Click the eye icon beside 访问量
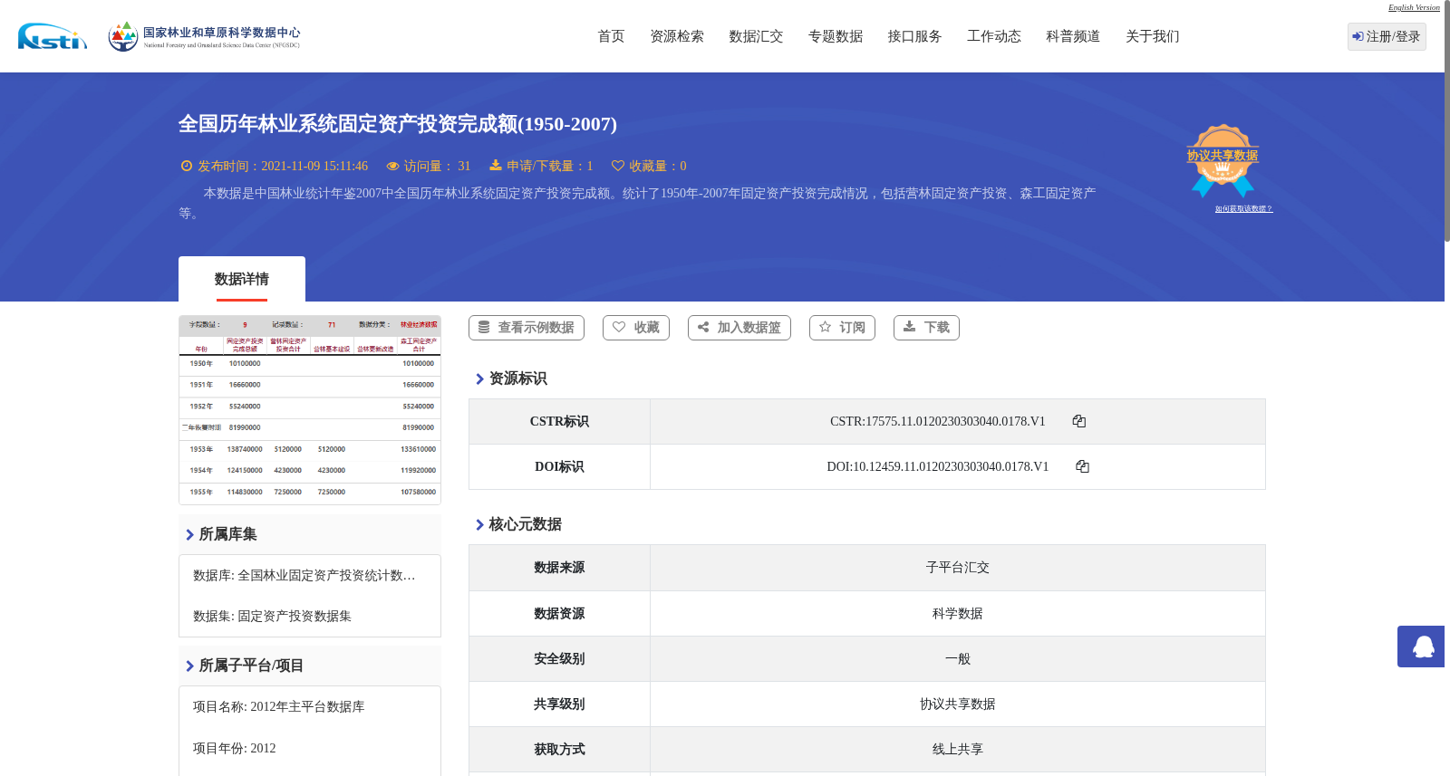 (392, 166)
